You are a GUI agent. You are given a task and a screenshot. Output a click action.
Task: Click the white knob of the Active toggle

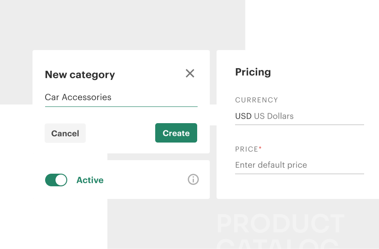pyautogui.click(x=61, y=180)
